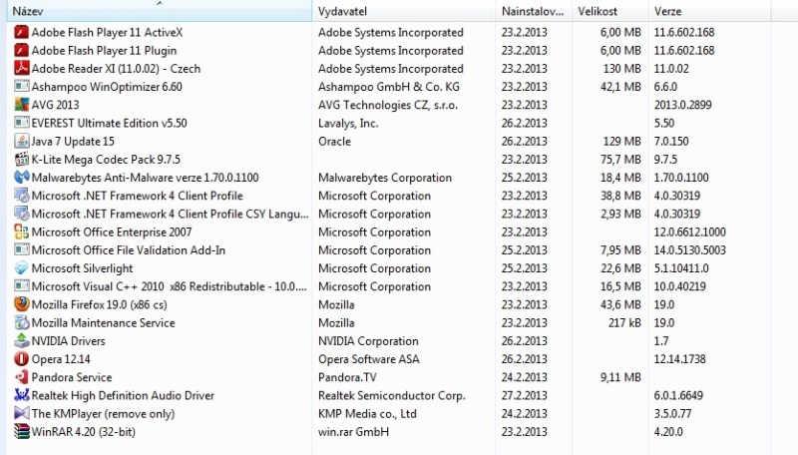Select The KMPlayer (remove only) entry
The image size is (798, 455).
click(103, 414)
